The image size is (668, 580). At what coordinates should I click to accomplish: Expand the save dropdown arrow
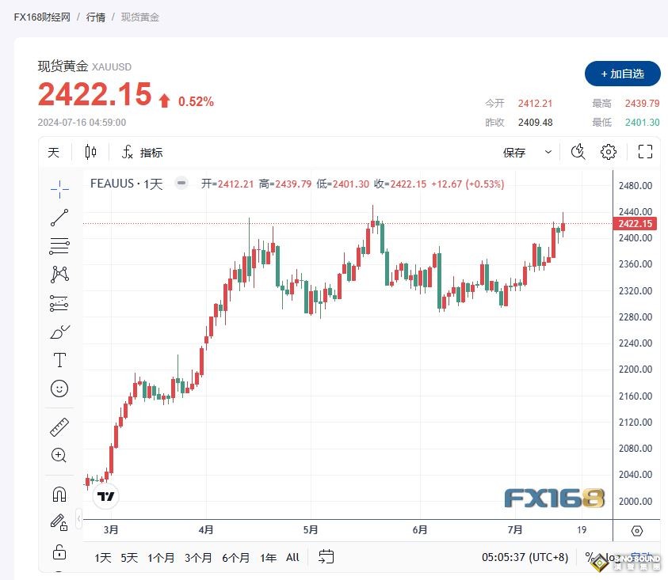(x=548, y=152)
